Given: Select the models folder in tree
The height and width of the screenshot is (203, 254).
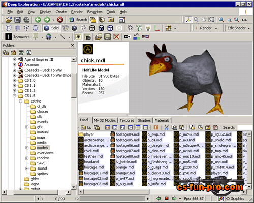Looking at the screenshot, I should coord(43,148).
